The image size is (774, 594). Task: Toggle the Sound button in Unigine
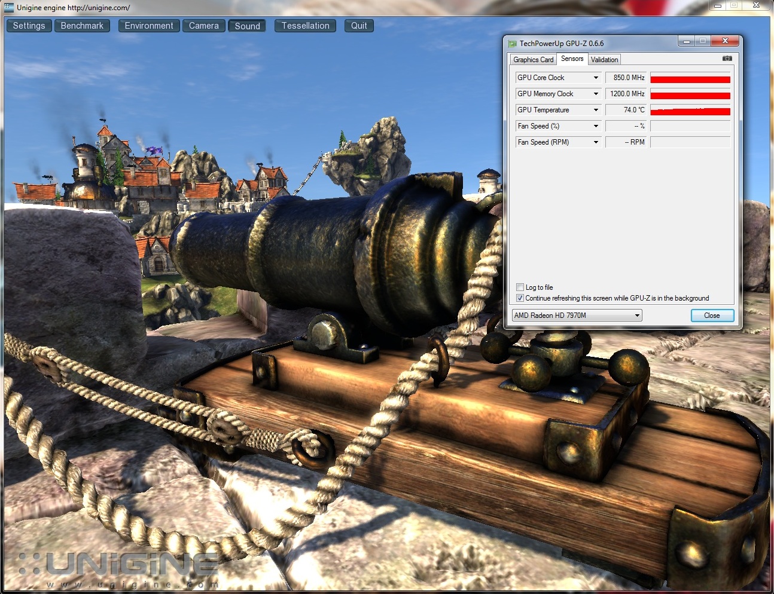pos(248,26)
